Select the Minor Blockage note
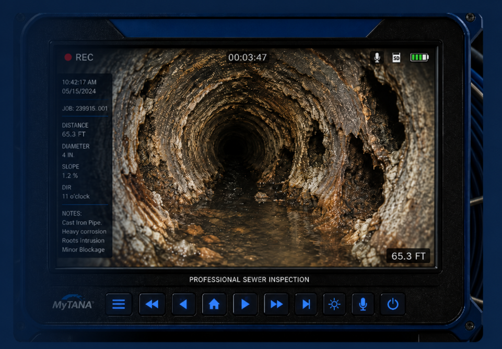This screenshot has width=502, height=349. tap(83, 249)
